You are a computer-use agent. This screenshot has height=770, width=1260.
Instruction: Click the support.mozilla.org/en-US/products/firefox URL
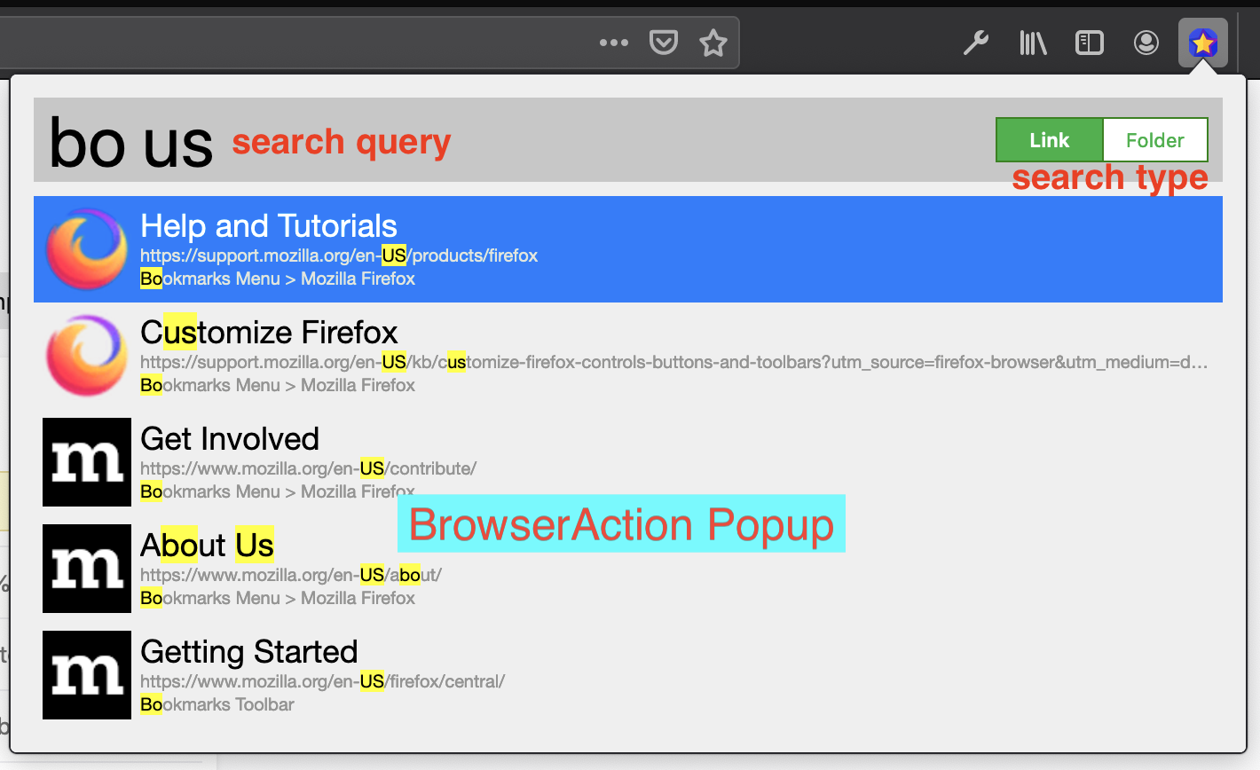click(x=339, y=255)
